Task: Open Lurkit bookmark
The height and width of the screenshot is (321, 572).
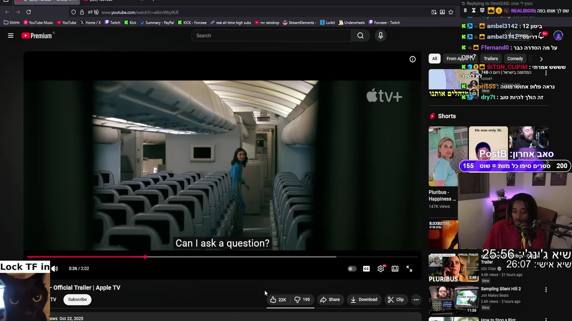Action: [327, 23]
